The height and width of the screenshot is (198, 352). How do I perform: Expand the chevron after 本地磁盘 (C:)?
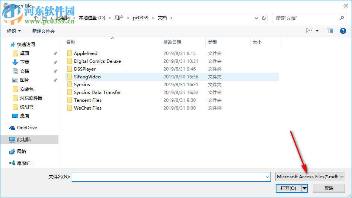[110, 18]
